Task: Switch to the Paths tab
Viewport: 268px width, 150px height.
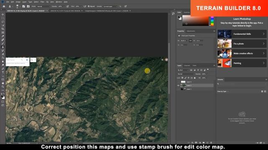Action: tap(194, 65)
